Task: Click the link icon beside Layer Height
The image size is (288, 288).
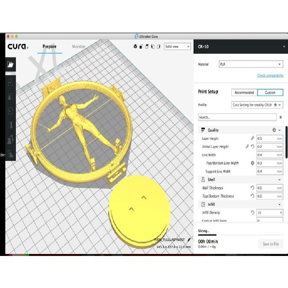Action: [x=253, y=138]
